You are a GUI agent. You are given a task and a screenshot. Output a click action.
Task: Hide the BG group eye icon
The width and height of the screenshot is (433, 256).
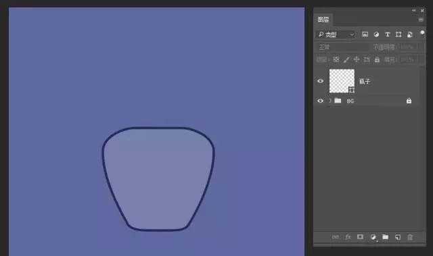tap(320, 101)
